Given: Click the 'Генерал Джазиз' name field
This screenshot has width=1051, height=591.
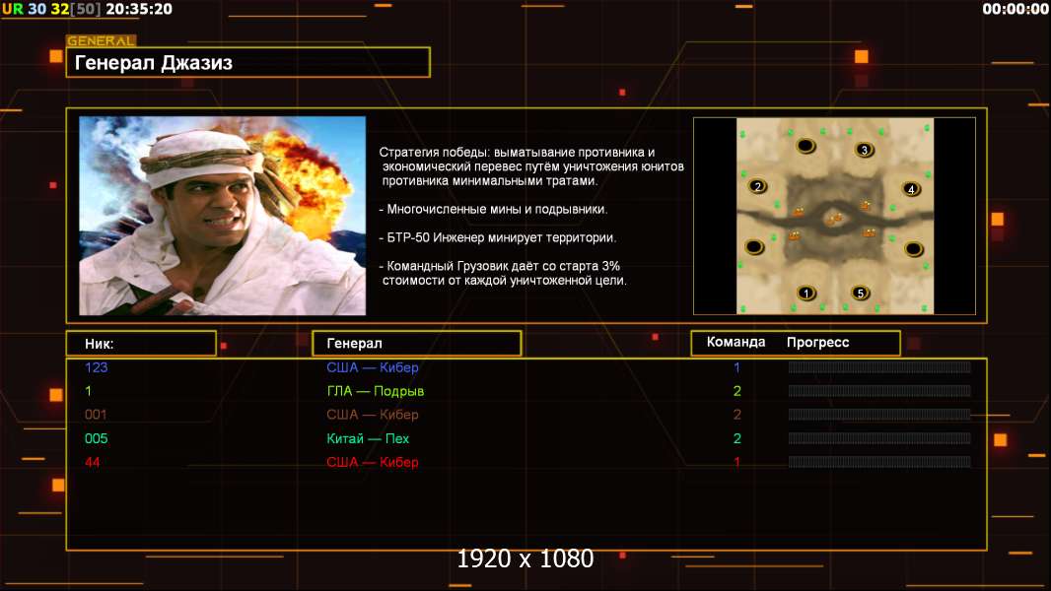Looking at the screenshot, I should pos(248,62).
